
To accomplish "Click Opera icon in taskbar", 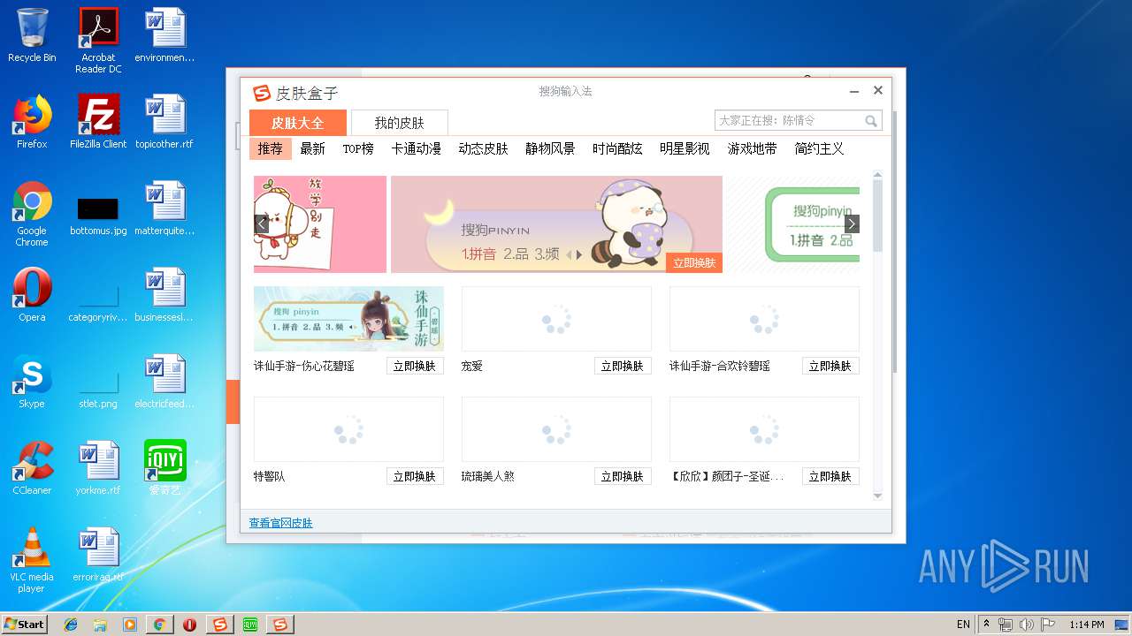I will coord(189,625).
